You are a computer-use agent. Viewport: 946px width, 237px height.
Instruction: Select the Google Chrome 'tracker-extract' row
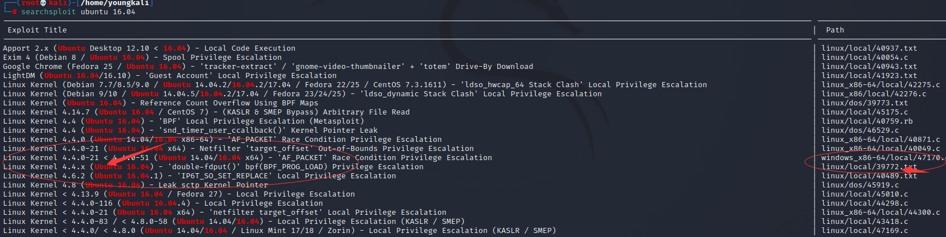pos(268,67)
